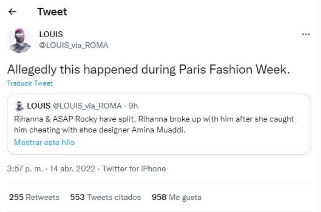
Task: Click the small avatar in the quoted tweet
Action: coord(19,106)
